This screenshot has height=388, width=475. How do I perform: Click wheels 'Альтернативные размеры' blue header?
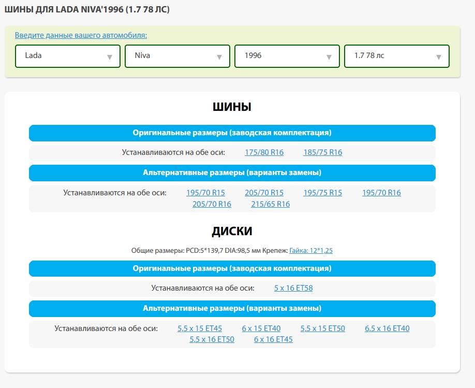point(232,309)
